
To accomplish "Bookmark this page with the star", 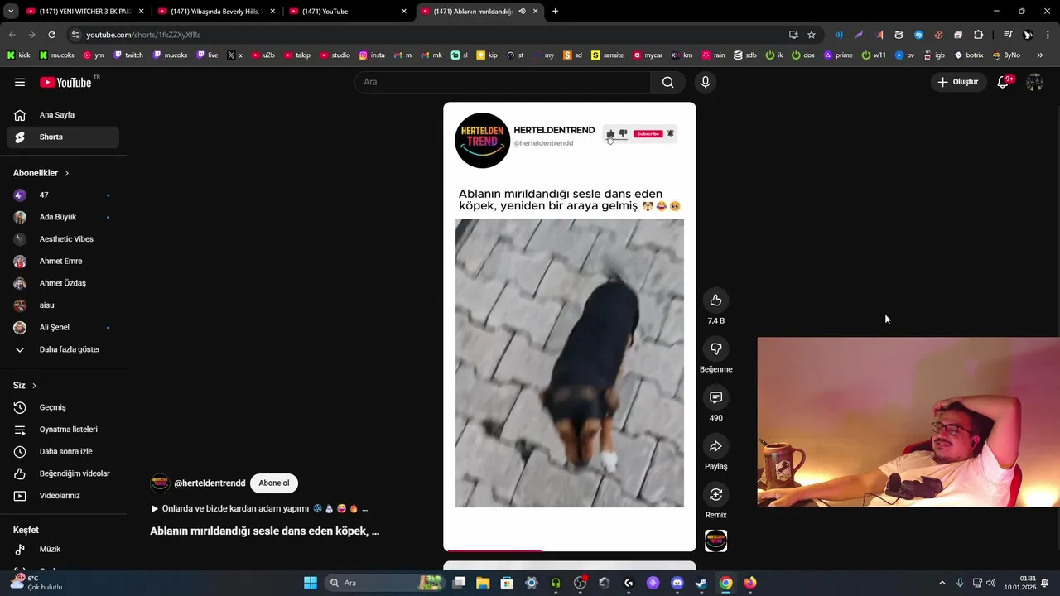I will click(812, 35).
